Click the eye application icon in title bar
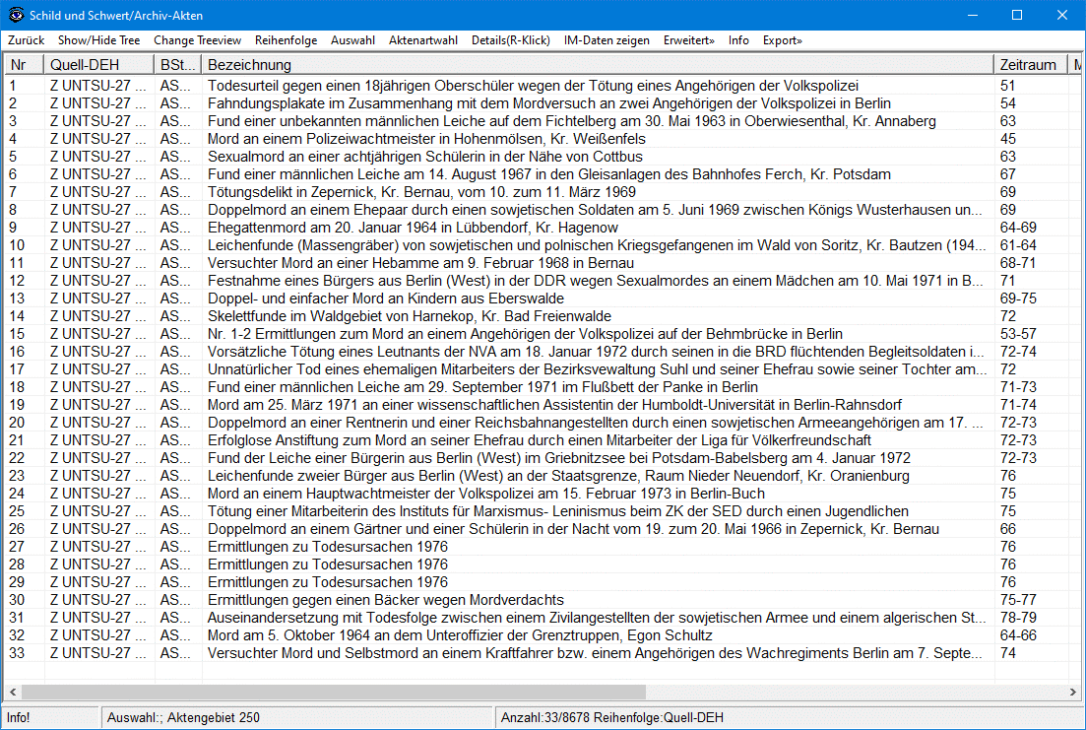This screenshot has width=1086, height=730. 15,15
